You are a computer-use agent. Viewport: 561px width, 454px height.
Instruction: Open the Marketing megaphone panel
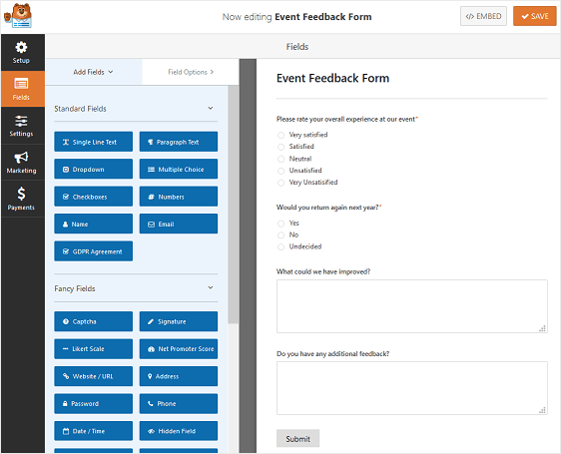click(22, 163)
